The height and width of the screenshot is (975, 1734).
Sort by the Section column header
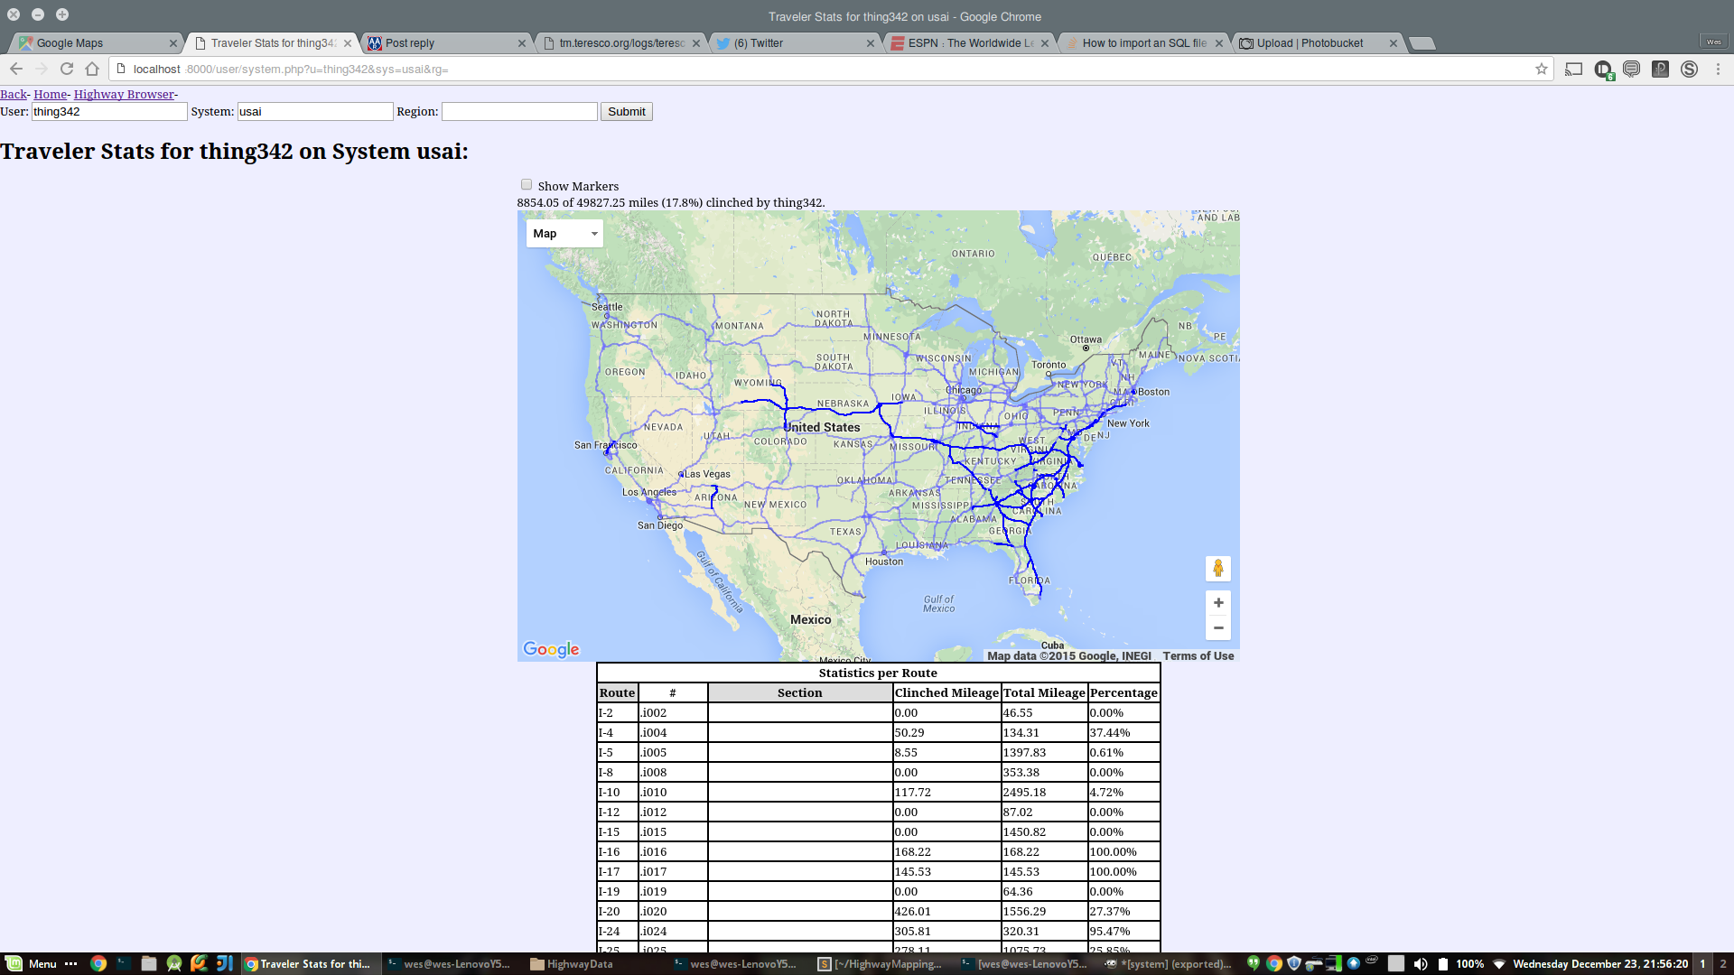[x=800, y=692]
